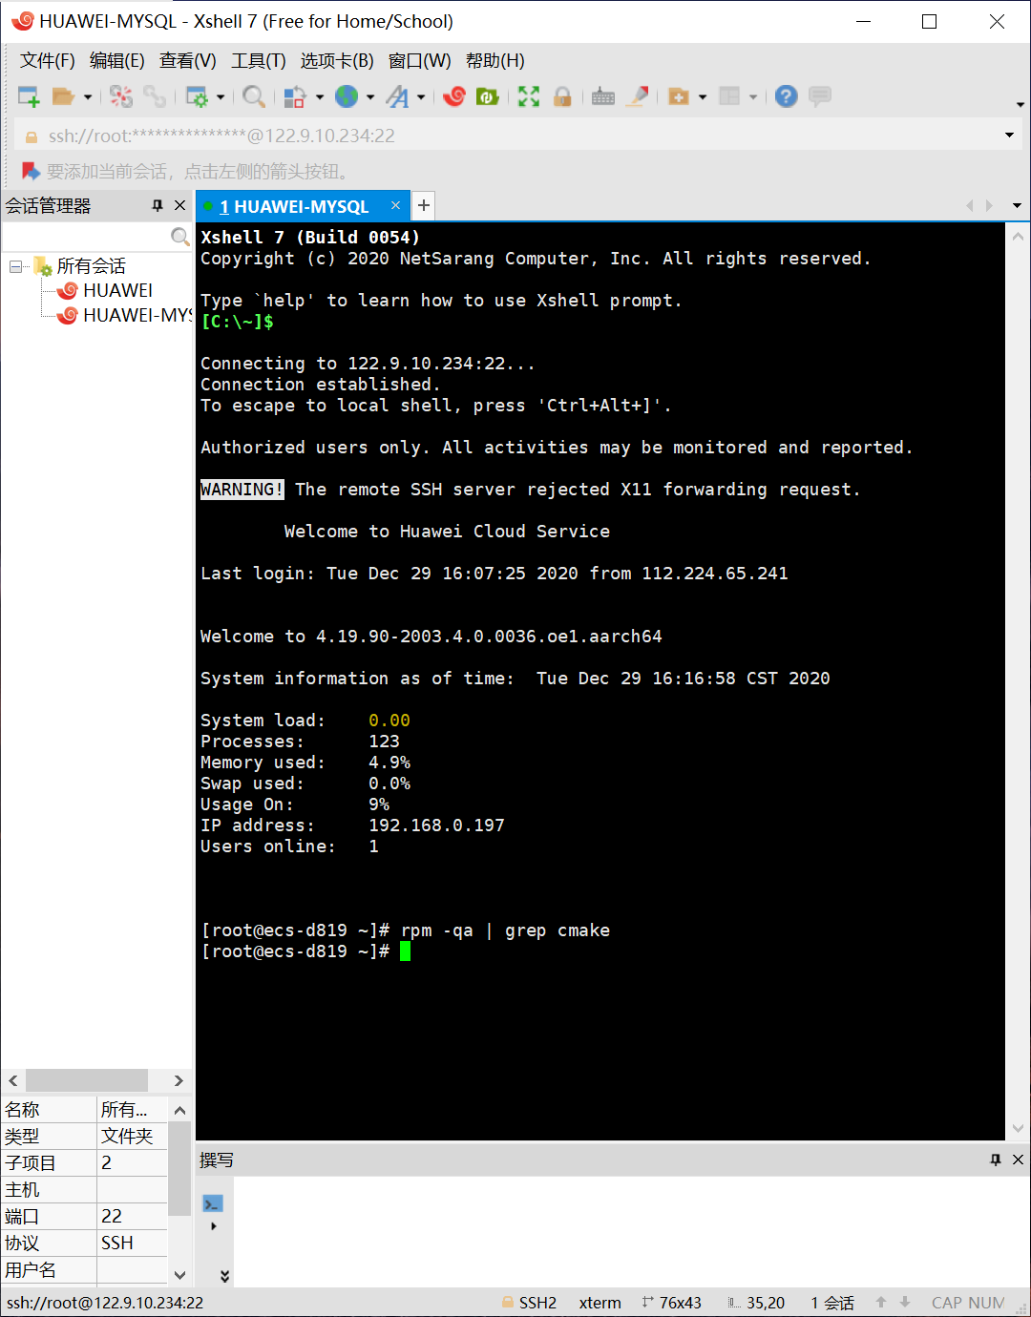Open the 编辑(E) menu

point(117,61)
